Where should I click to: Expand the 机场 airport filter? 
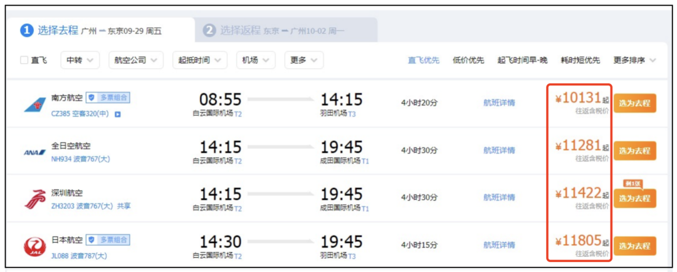coord(256,60)
